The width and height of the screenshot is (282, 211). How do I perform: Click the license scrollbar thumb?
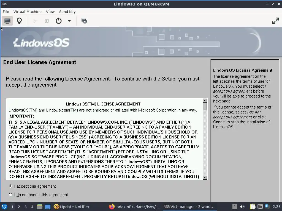pyautogui.click(x=205, y=107)
